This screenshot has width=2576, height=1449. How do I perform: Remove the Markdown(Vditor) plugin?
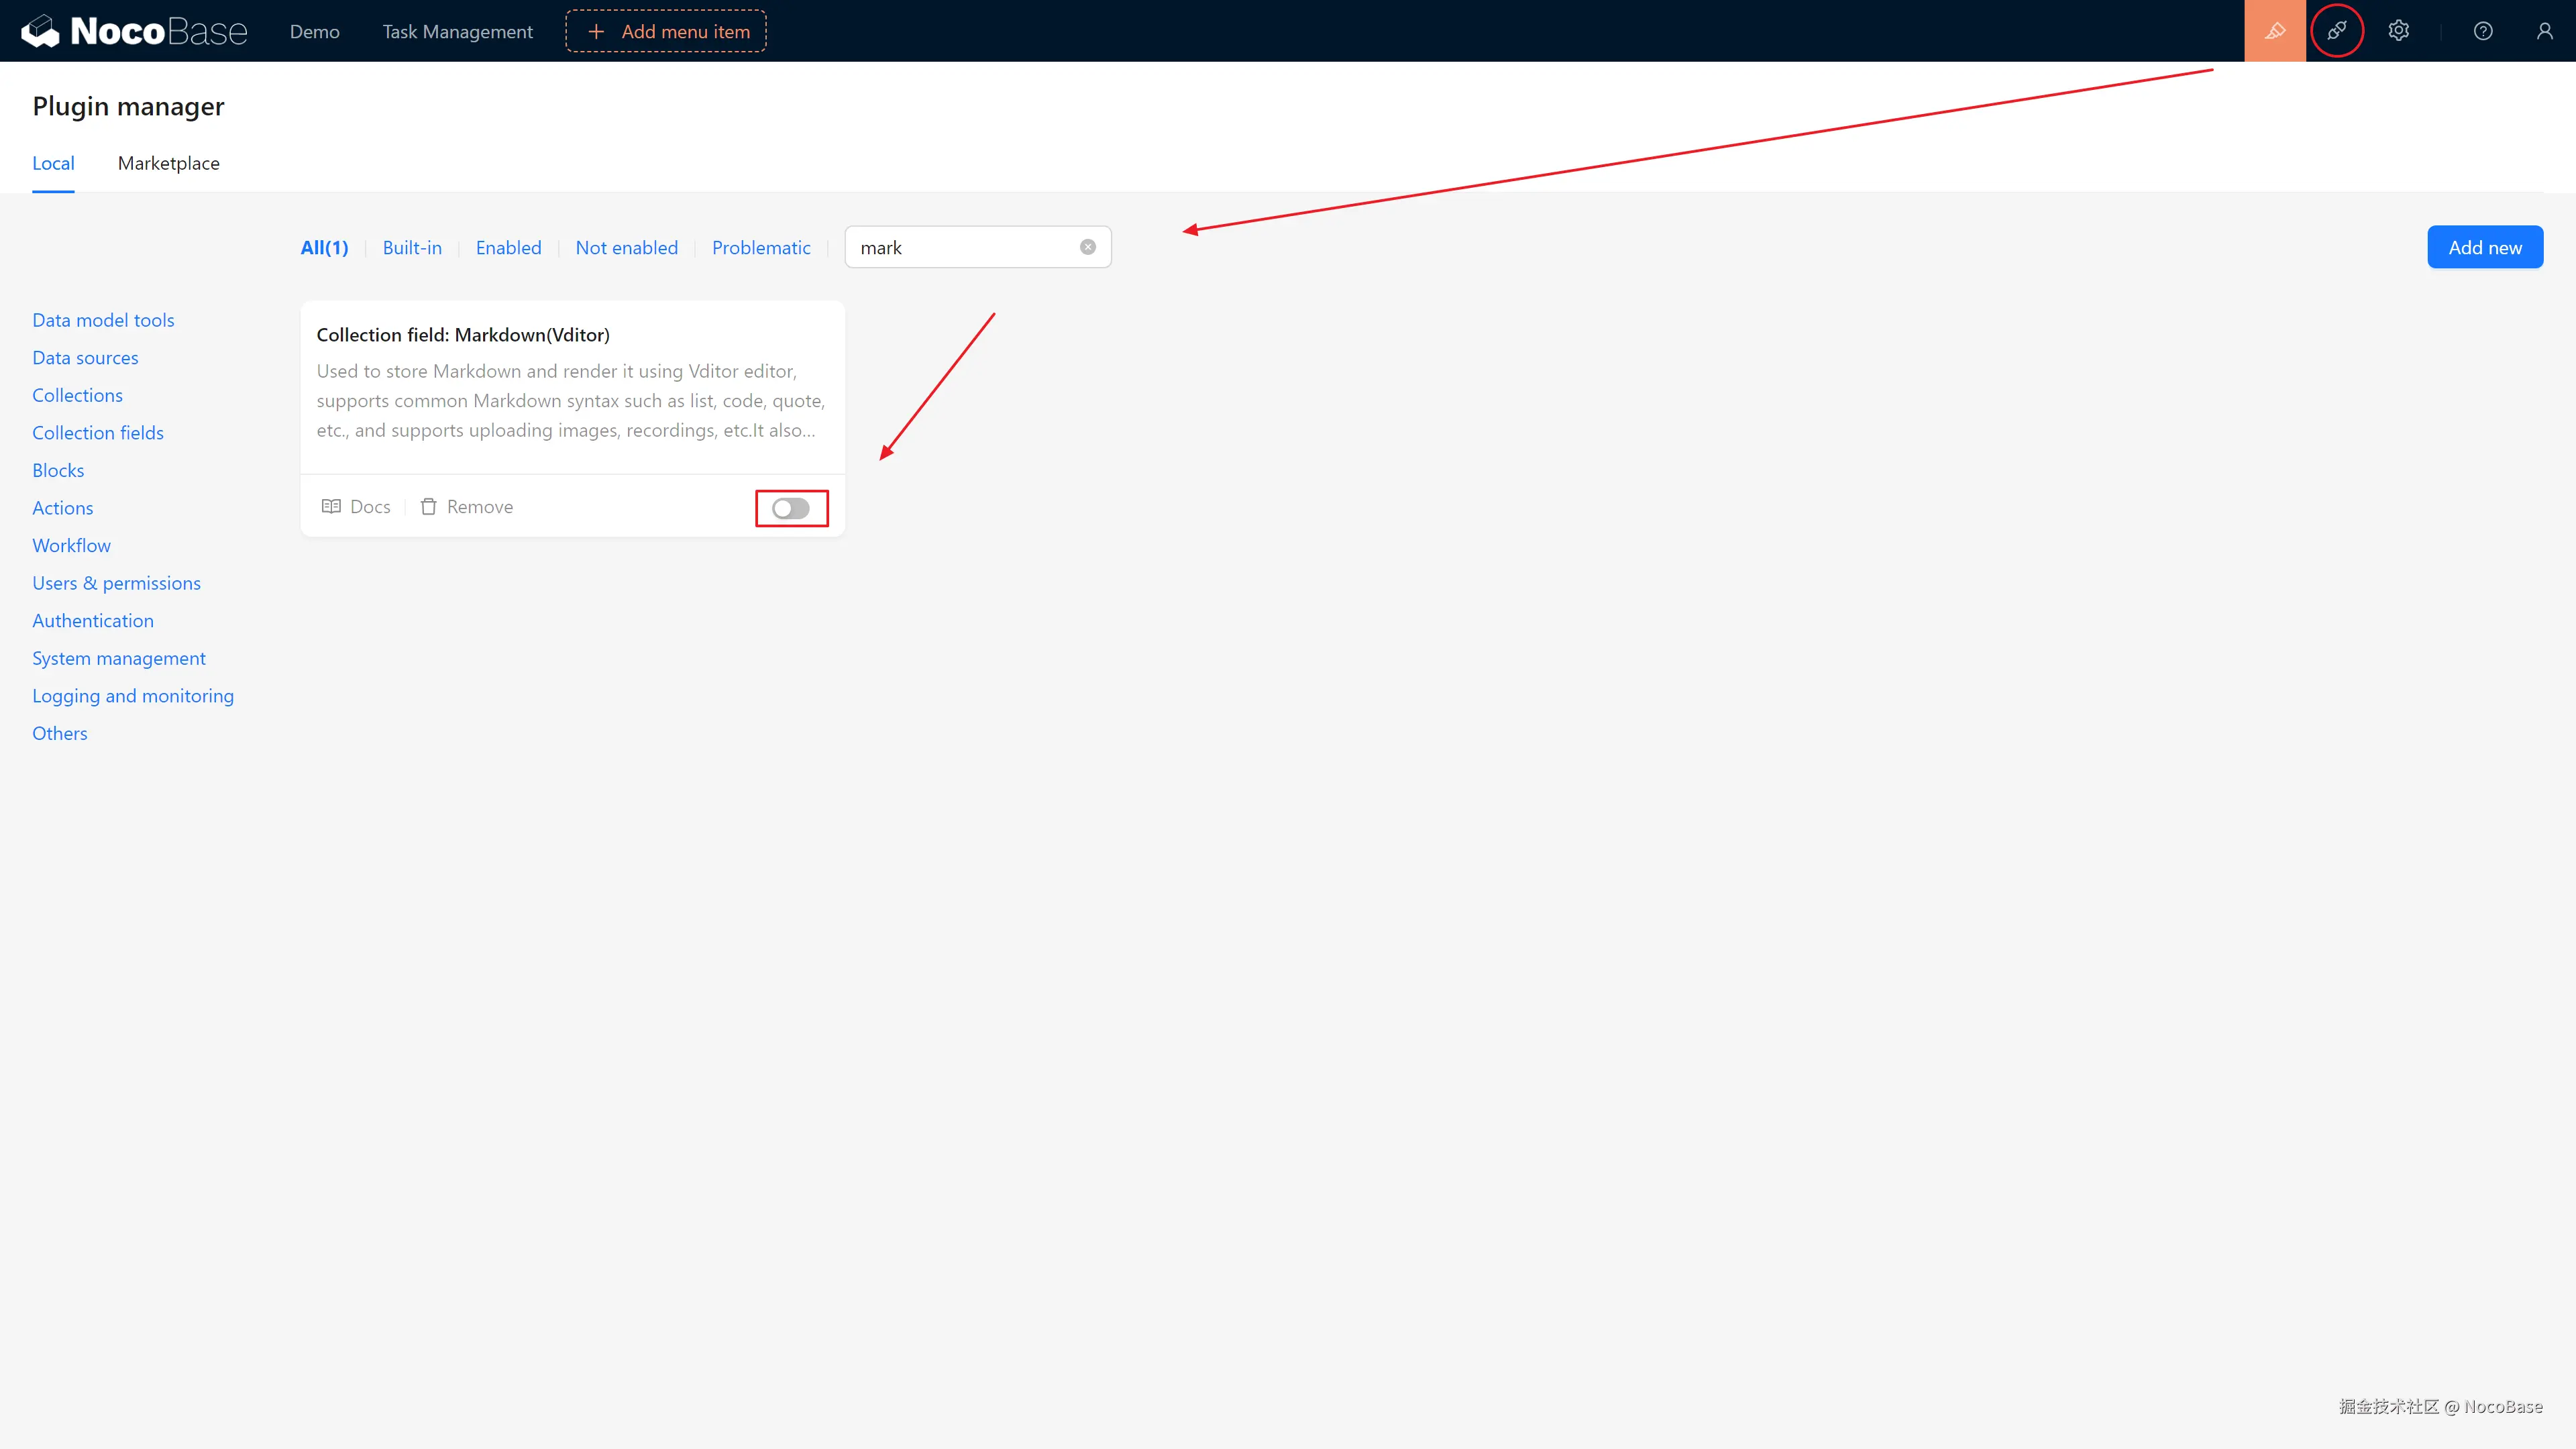coord(466,507)
